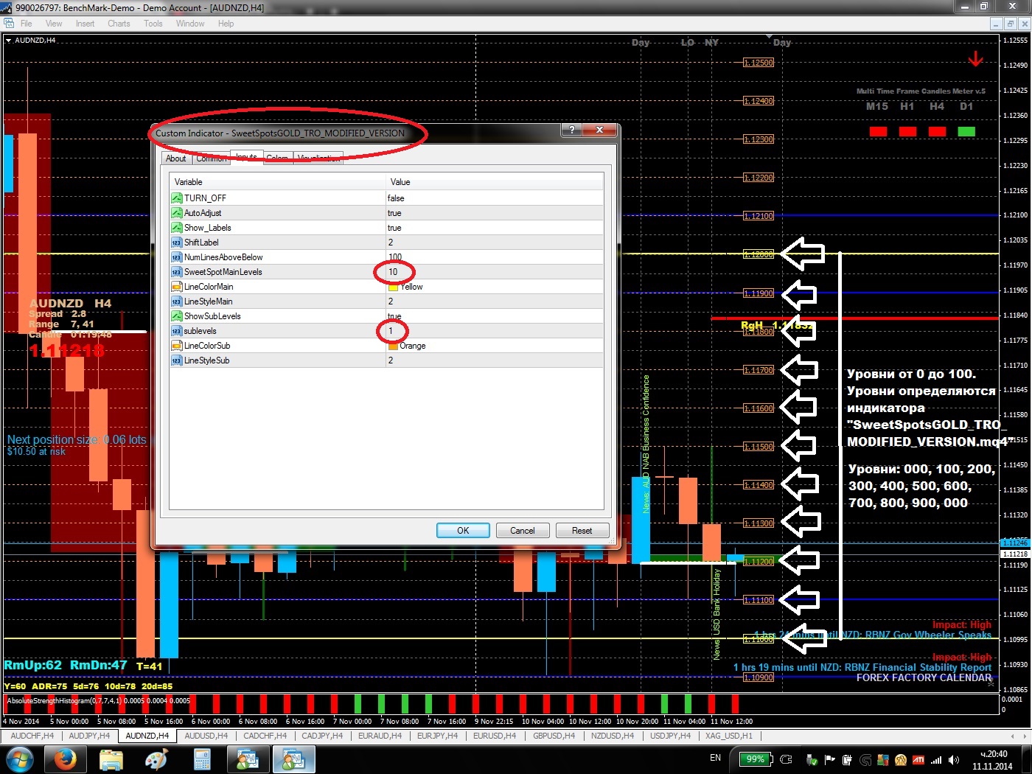The width and height of the screenshot is (1032, 774).
Task: Click the MetaTrader application menu icon
Action: tap(9, 24)
